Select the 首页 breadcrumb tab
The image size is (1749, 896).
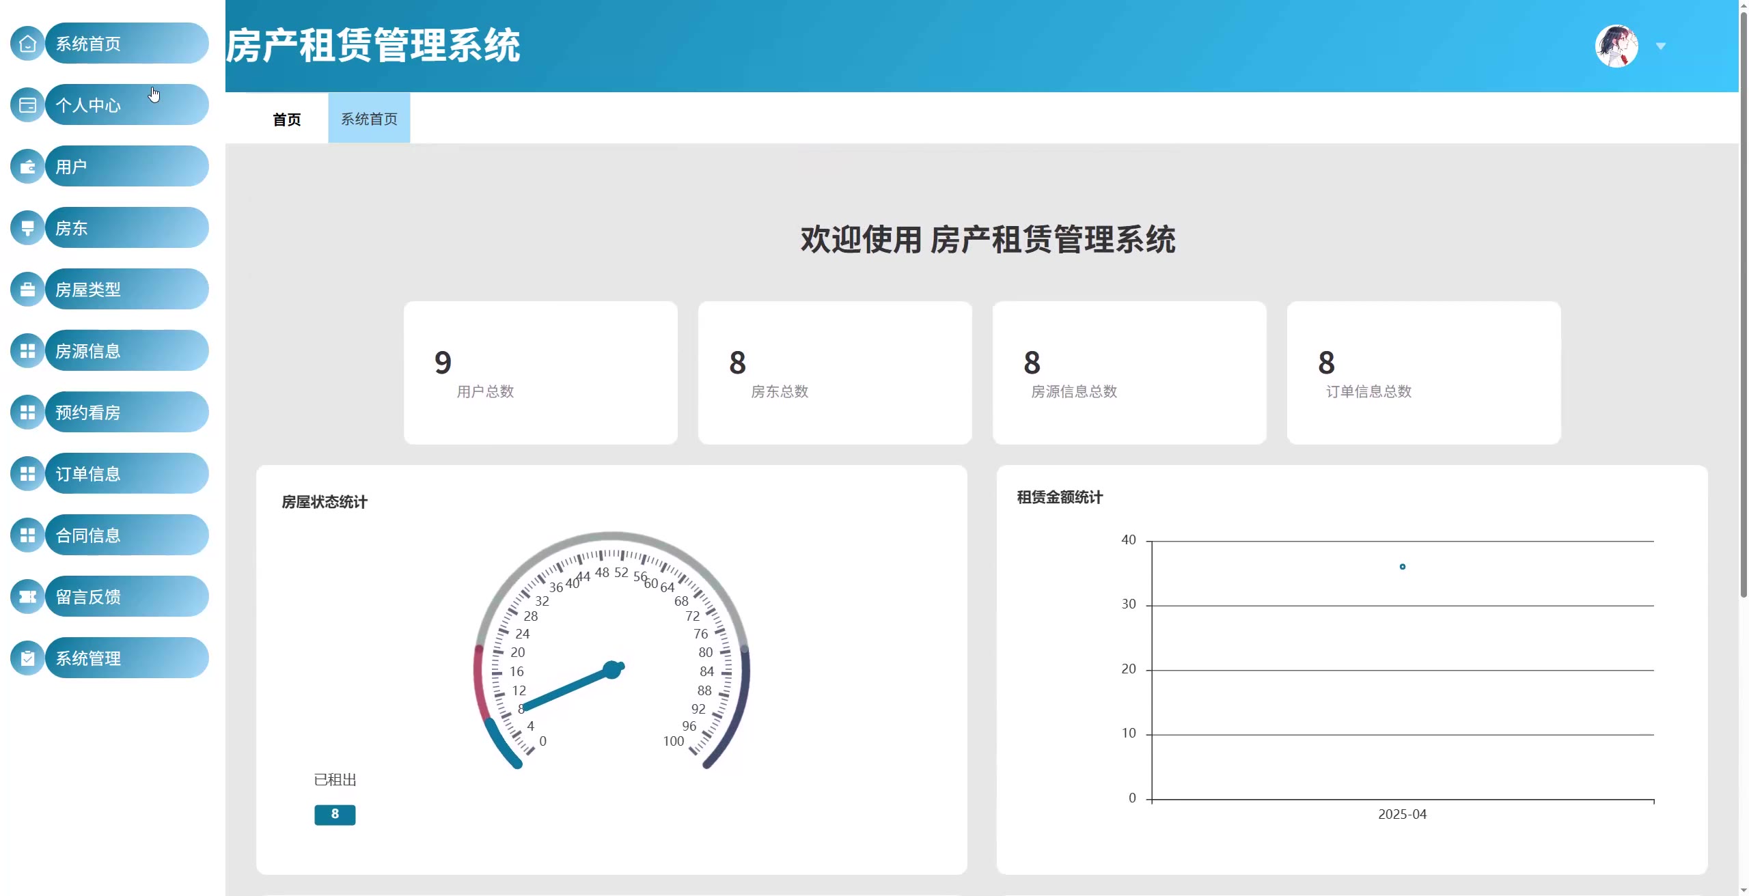(286, 120)
